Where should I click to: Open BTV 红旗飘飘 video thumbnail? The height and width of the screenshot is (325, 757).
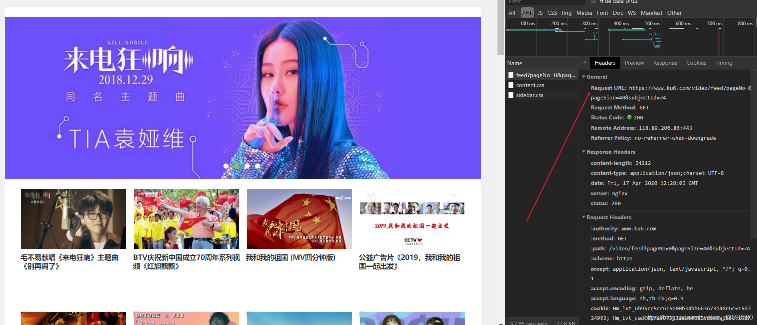tap(186, 219)
